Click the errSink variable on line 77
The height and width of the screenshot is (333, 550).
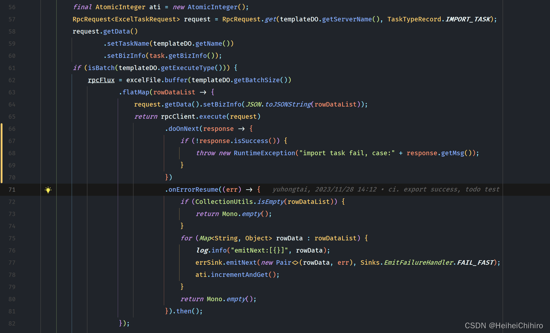(209, 262)
